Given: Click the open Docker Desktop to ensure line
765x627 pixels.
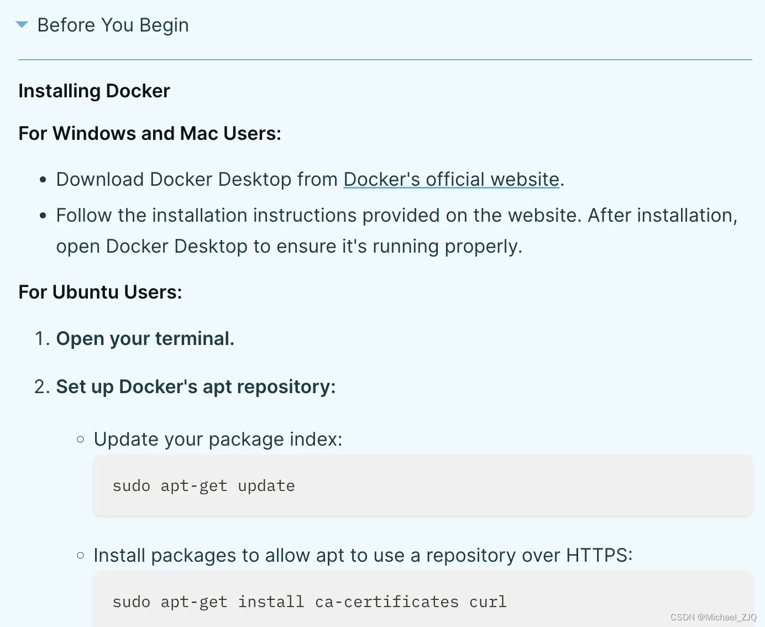Looking at the screenshot, I should (289, 247).
